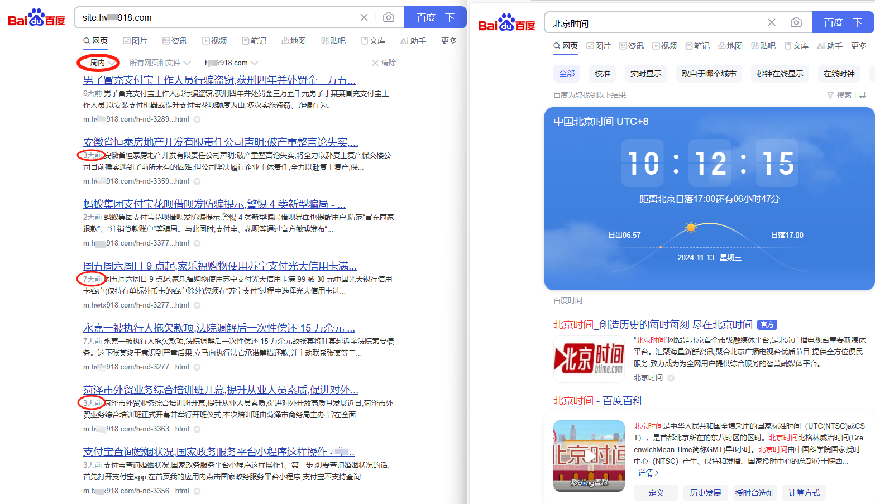Image resolution: width=875 pixels, height=504 pixels.
Task: Switch to 笔记 tab in right window
Action: tap(697, 46)
